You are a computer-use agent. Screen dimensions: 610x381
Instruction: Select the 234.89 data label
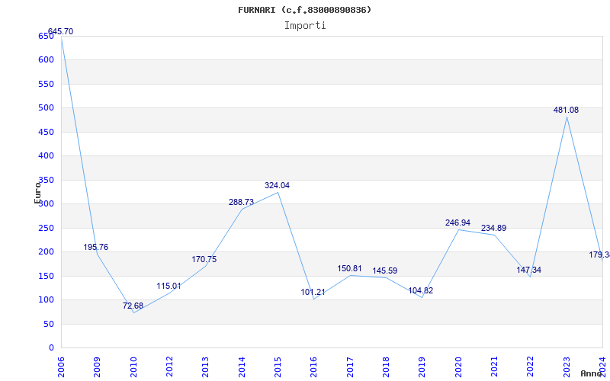(493, 228)
